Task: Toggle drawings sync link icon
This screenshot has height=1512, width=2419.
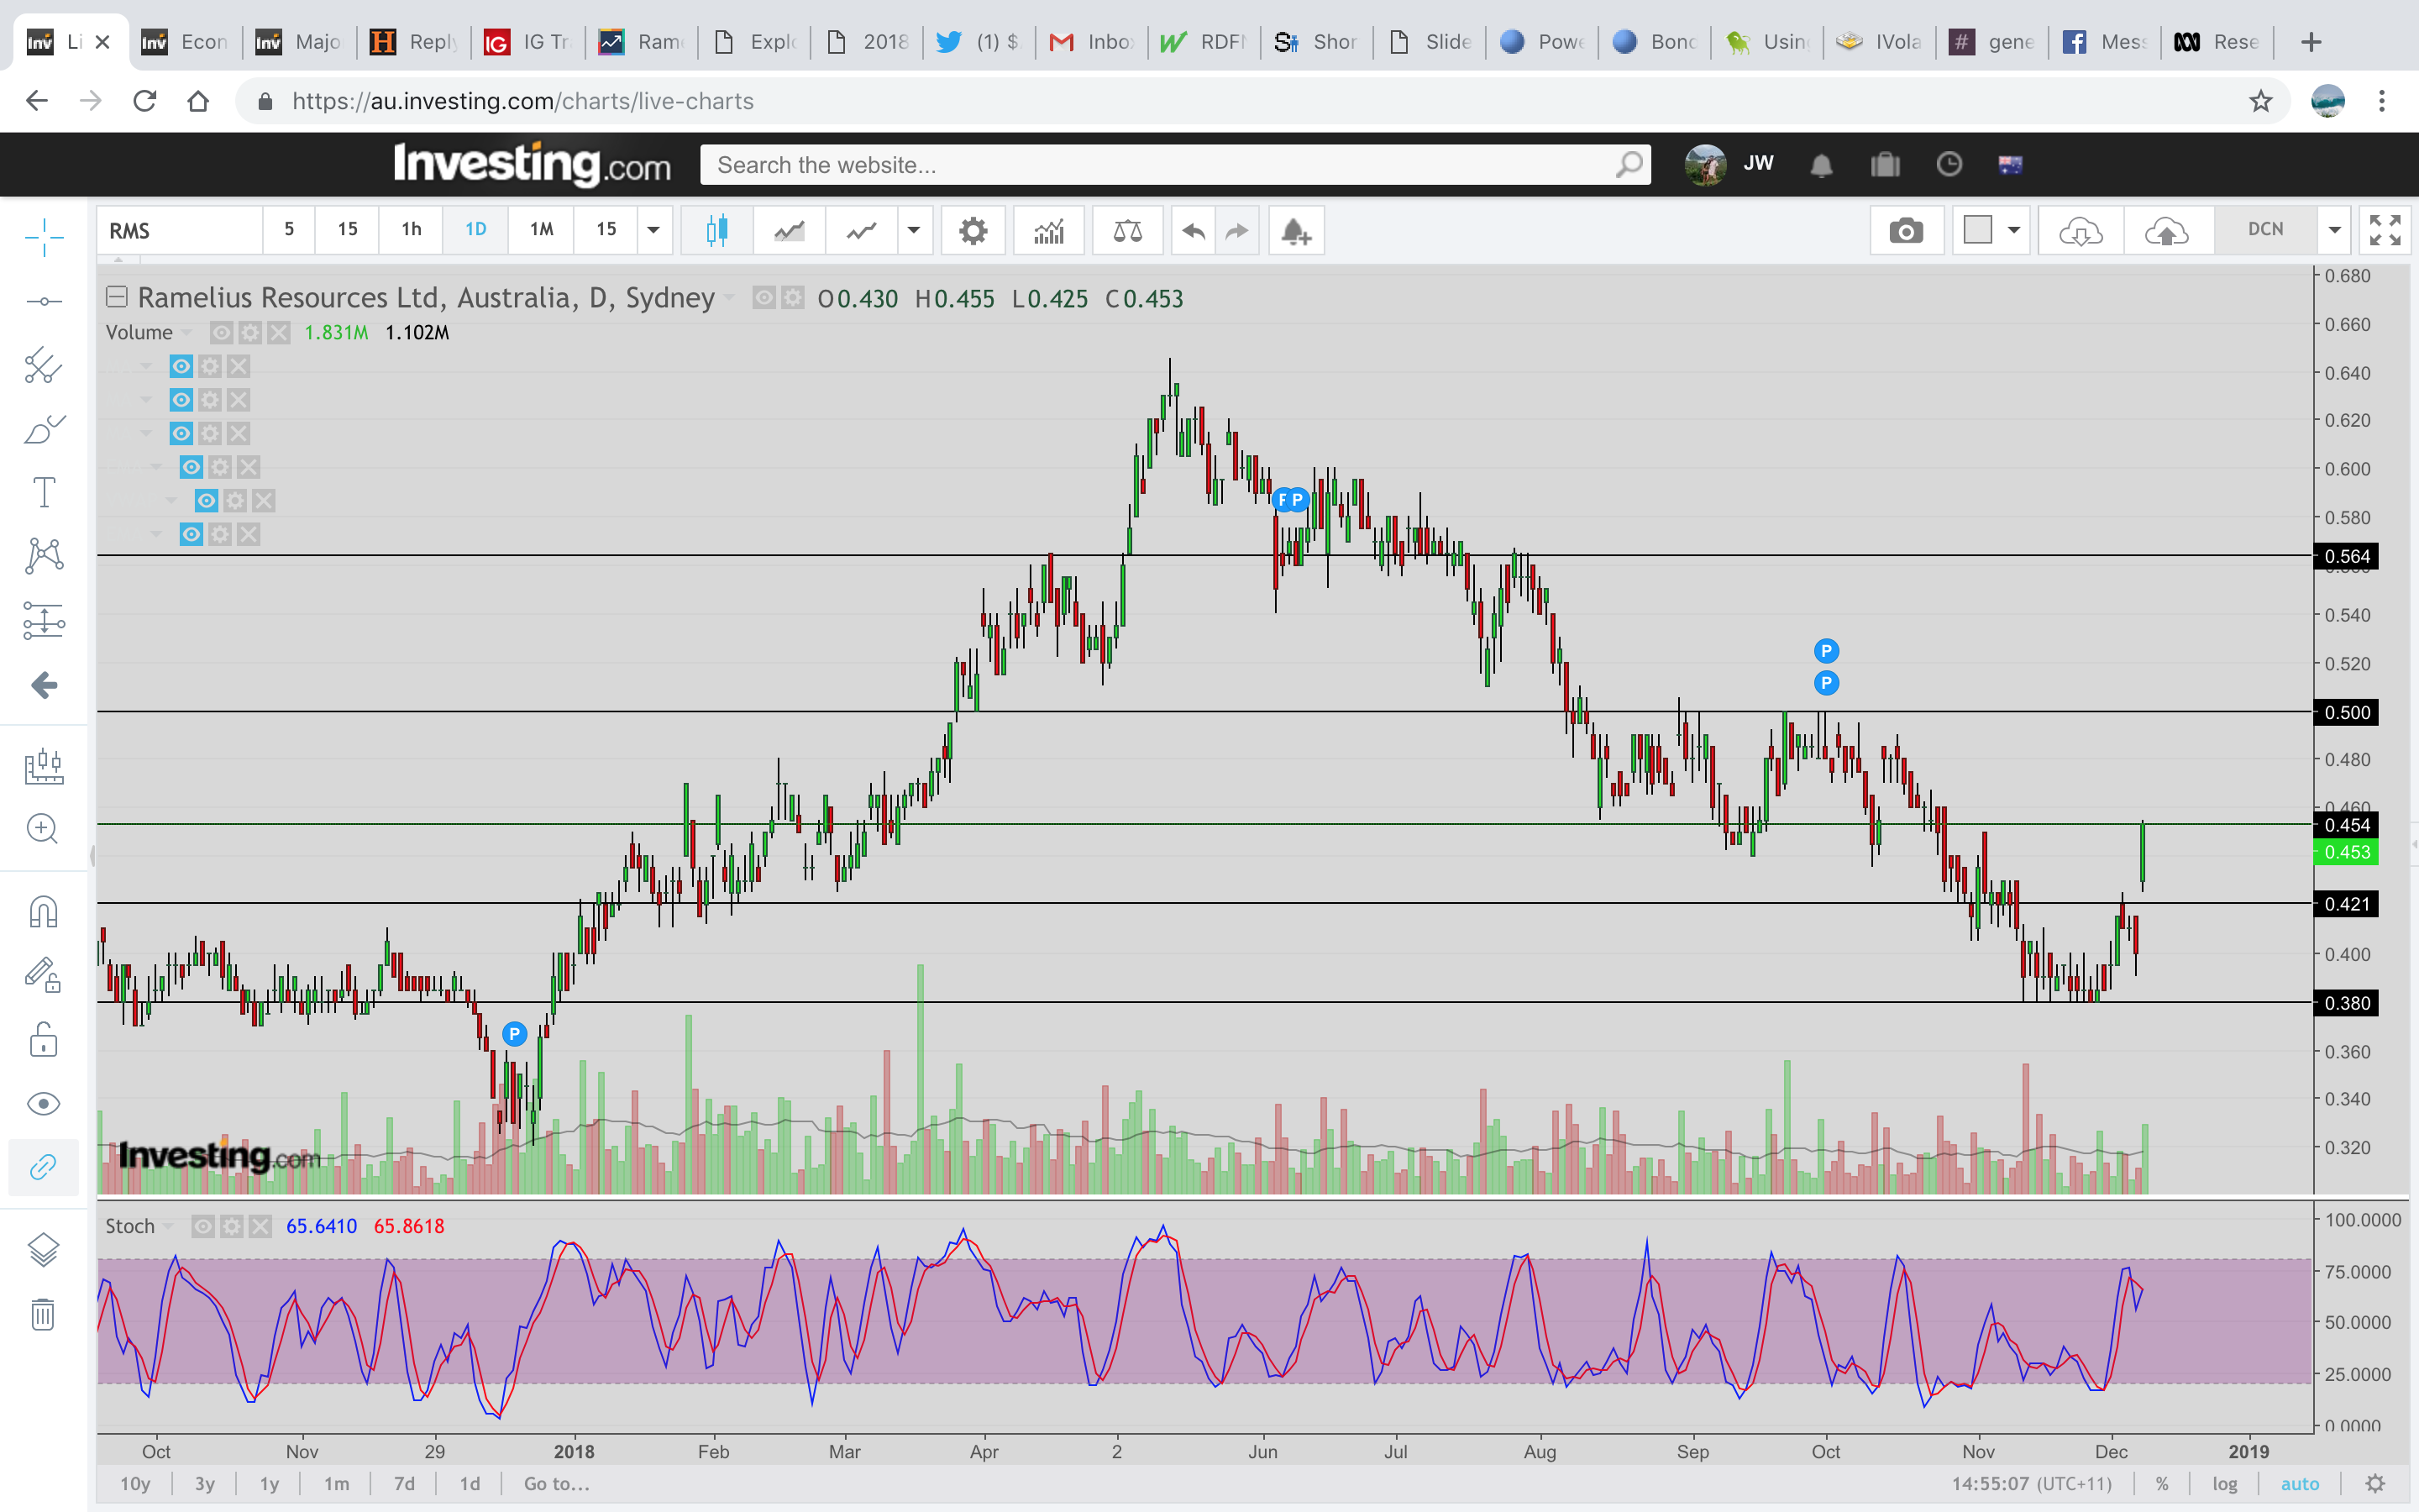Action: pos(44,1167)
